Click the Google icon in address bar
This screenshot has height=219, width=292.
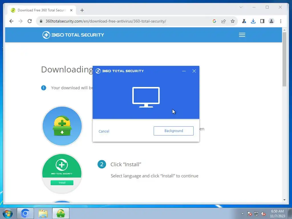click(x=214, y=21)
